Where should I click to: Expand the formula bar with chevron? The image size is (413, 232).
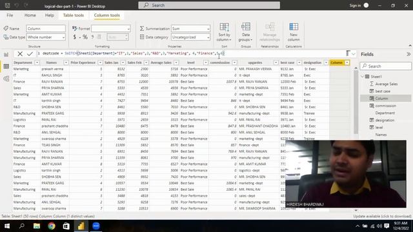[354, 54]
